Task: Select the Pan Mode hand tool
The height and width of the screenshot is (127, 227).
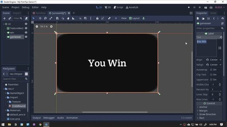Action: click(x=68, y=18)
